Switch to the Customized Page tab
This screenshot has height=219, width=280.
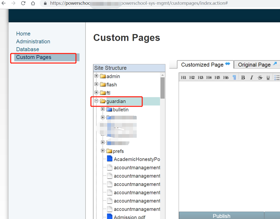[205, 65]
